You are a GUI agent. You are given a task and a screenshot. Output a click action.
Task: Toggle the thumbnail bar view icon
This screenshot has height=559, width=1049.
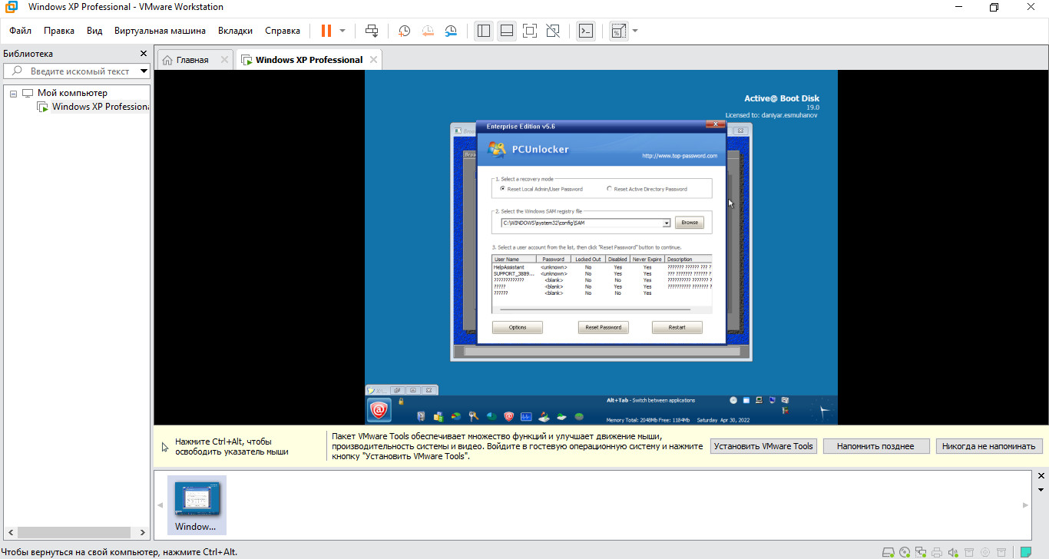point(507,31)
